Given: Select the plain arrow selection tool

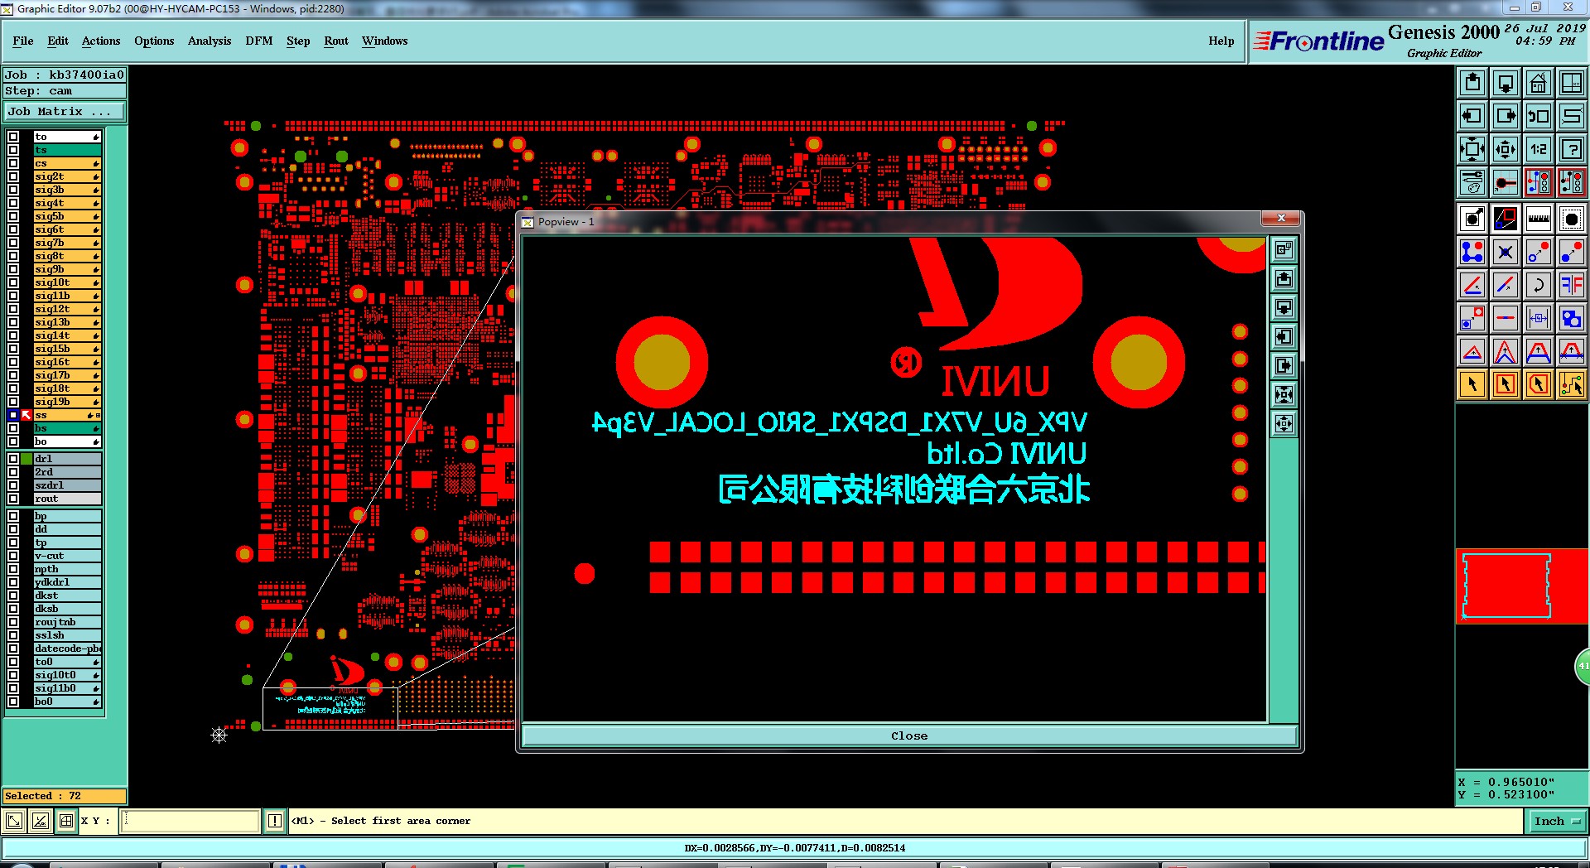Looking at the screenshot, I should (1472, 384).
